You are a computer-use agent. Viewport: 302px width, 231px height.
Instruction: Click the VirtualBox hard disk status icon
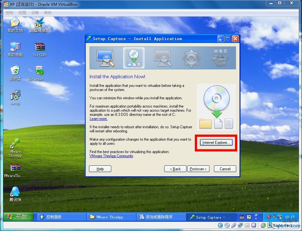click(x=220, y=225)
